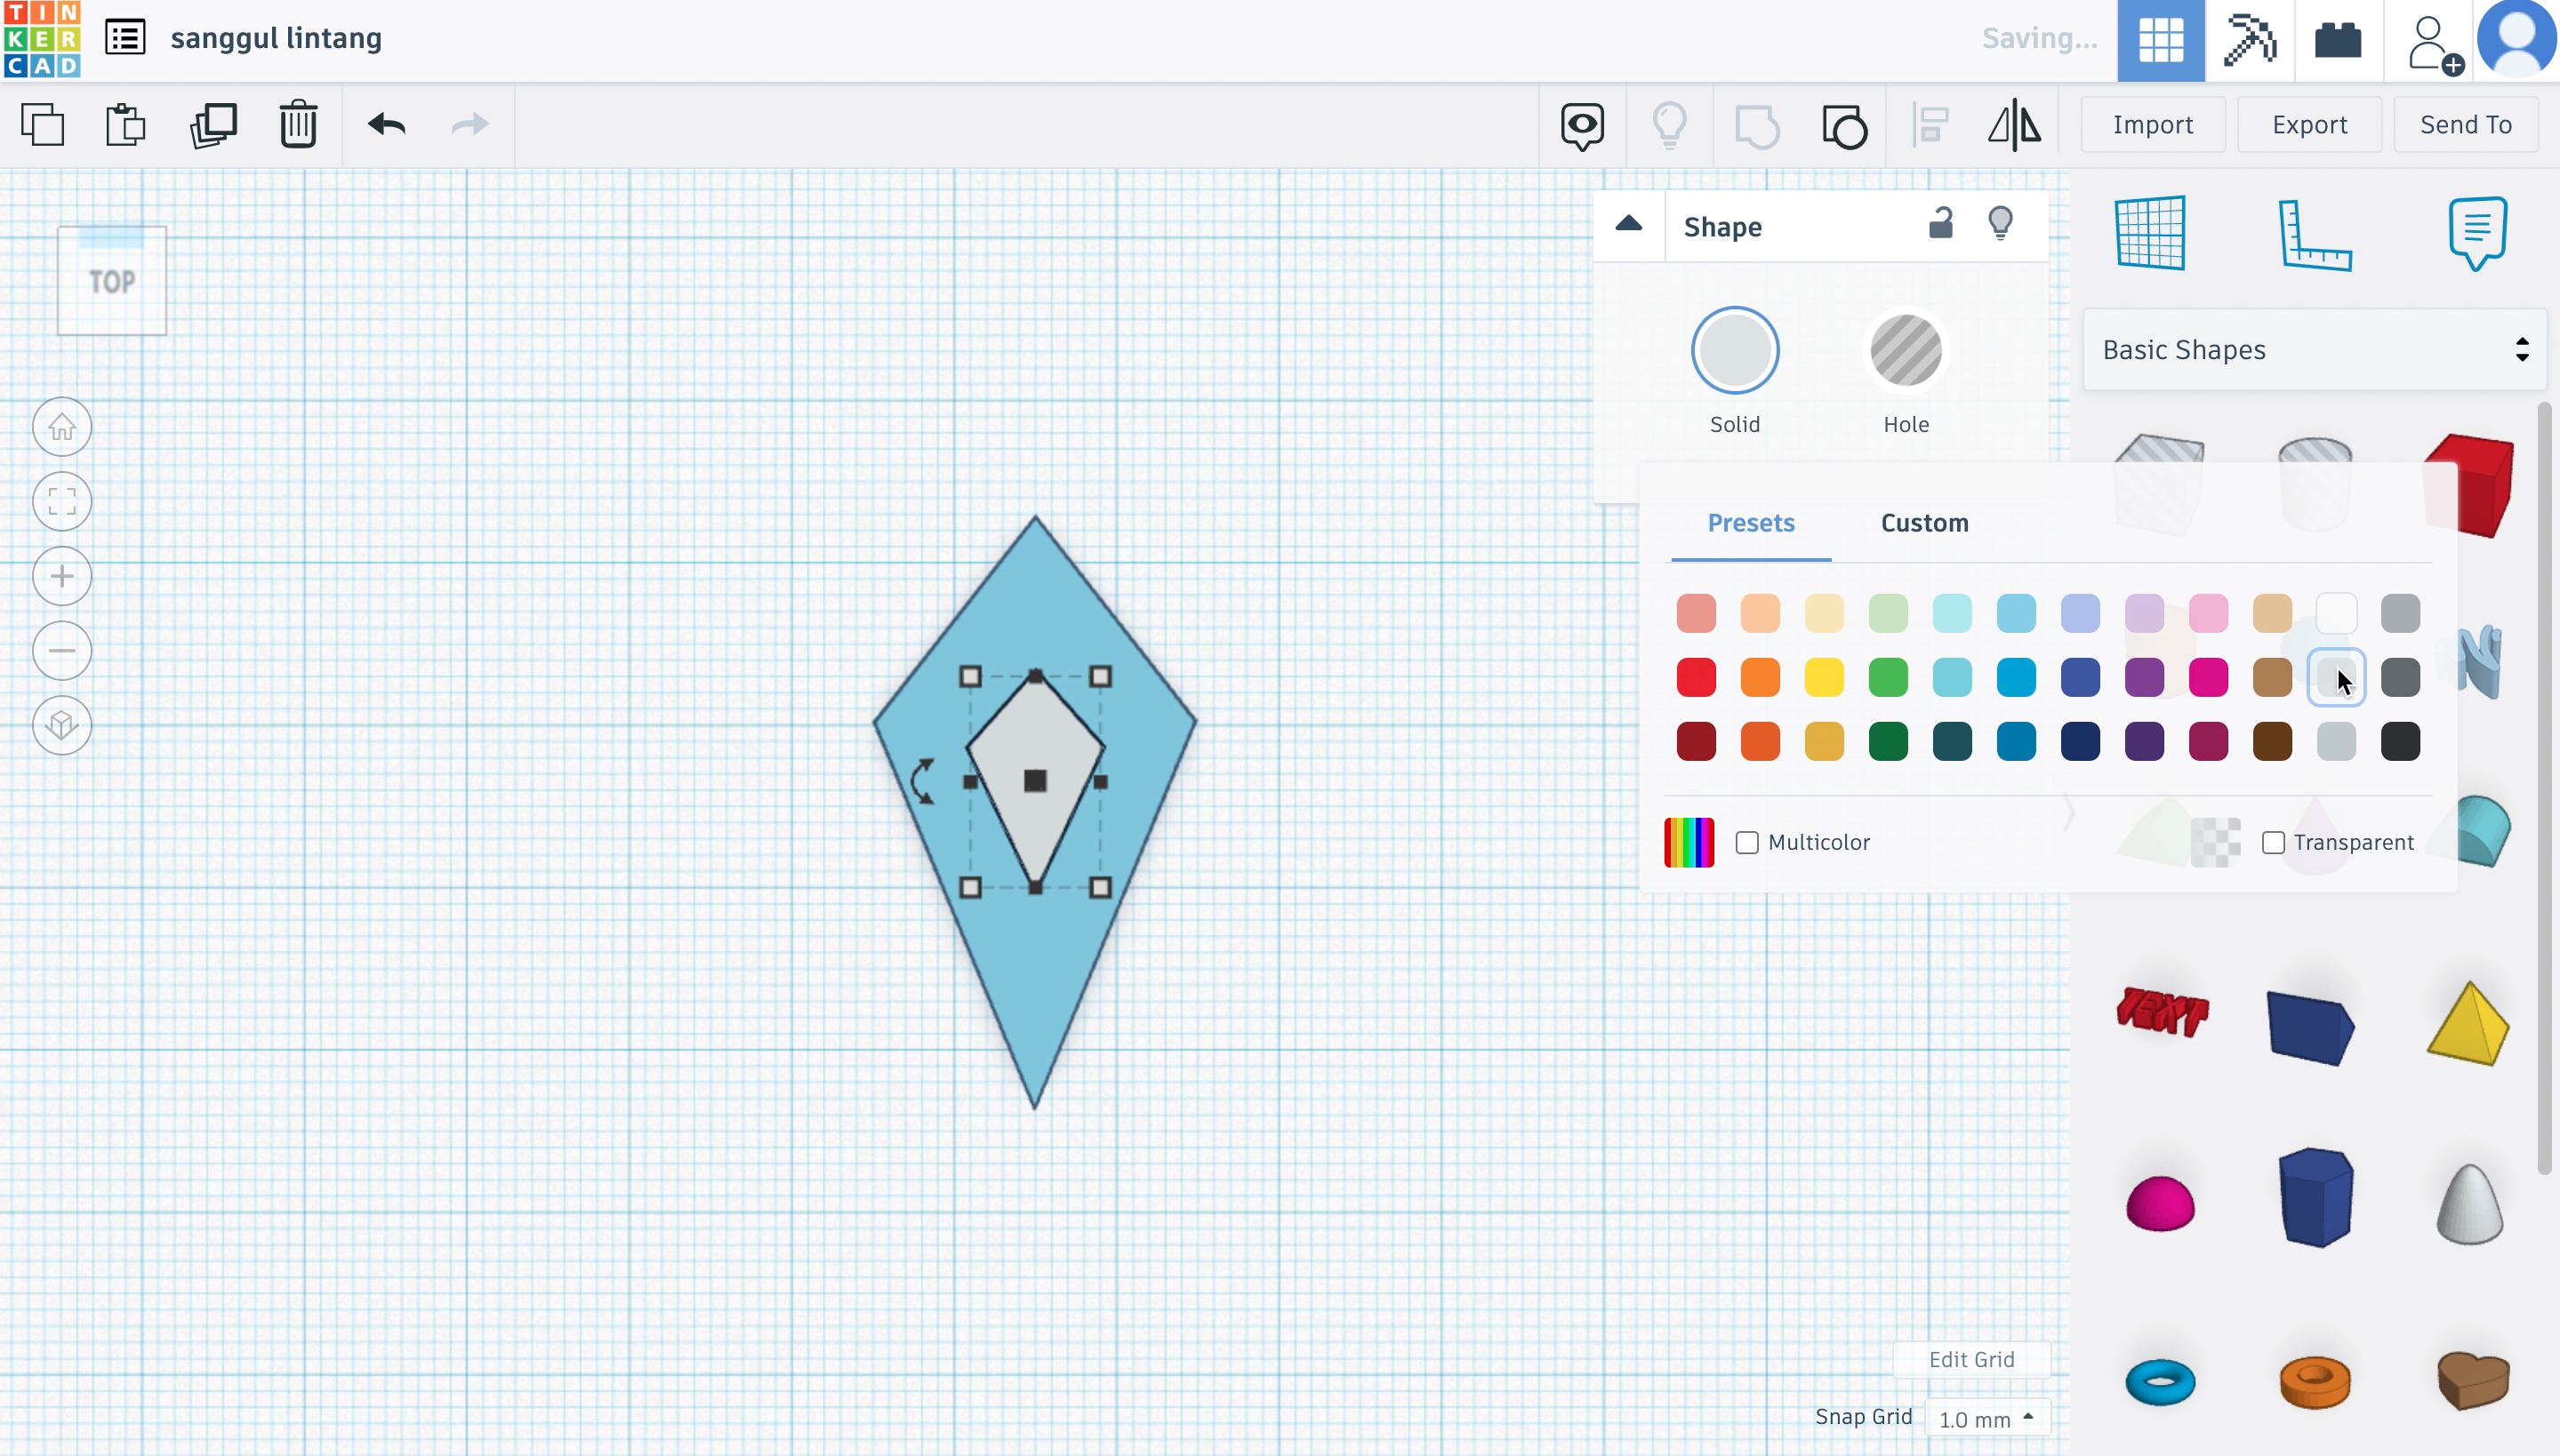Click the rotate handle beside the selected shape
The height and width of the screenshot is (1456, 2560).
(x=922, y=781)
